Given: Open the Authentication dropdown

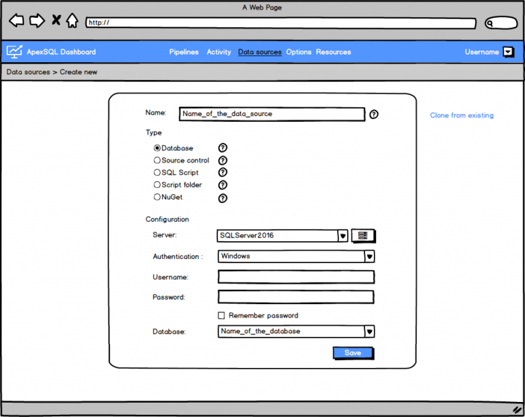Looking at the screenshot, I should pos(369,256).
